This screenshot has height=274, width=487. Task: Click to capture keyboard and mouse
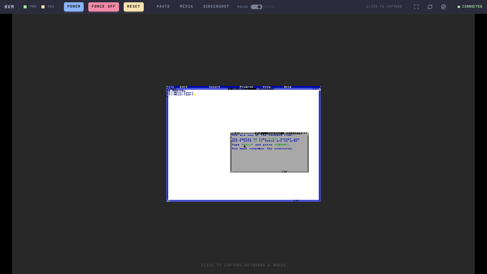(243, 265)
